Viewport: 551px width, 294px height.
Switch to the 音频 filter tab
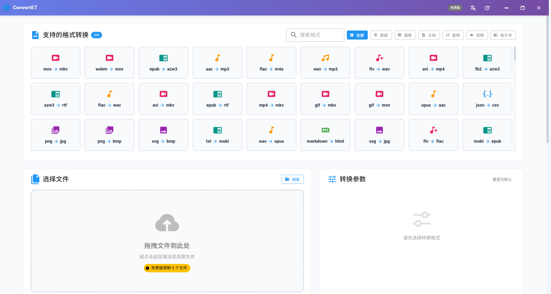pos(453,35)
